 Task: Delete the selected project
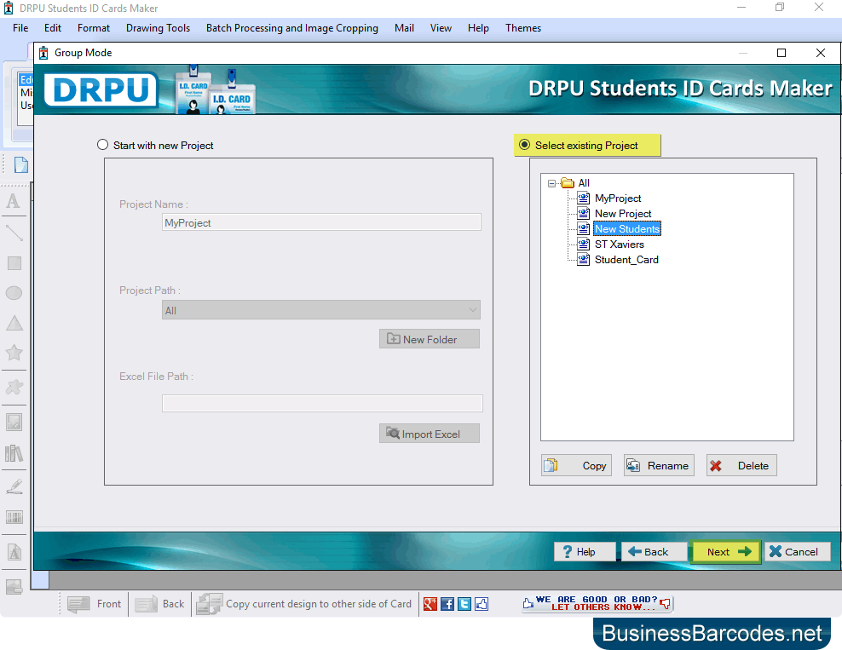(741, 465)
